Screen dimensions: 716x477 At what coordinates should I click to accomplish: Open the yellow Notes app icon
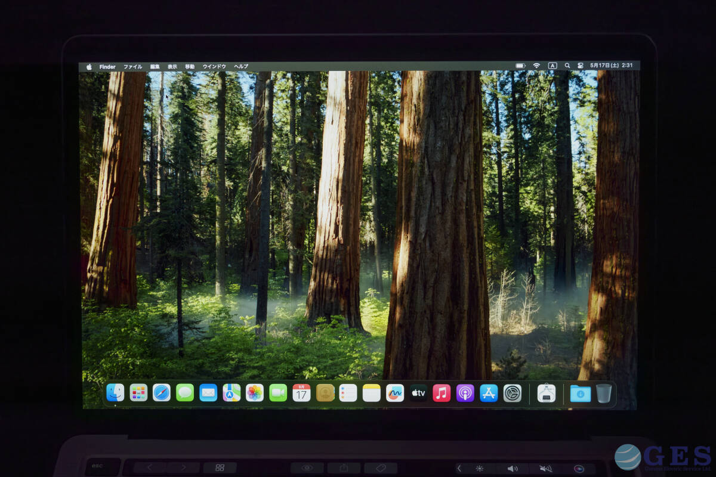coord(371,392)
